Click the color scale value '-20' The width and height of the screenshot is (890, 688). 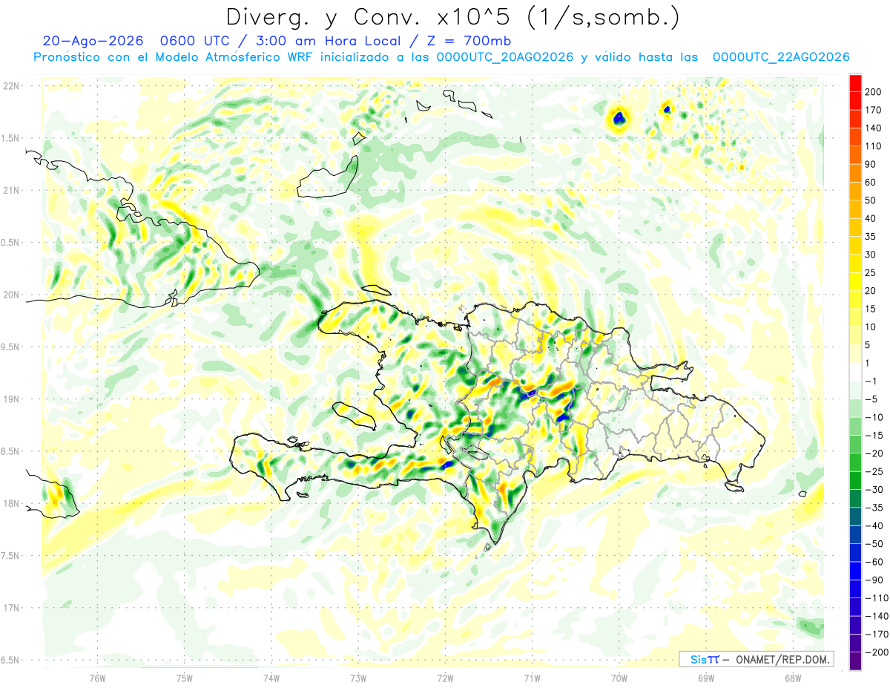875,453
